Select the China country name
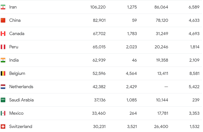The width and height of the screenshot is (203, 132). [15, 20]
